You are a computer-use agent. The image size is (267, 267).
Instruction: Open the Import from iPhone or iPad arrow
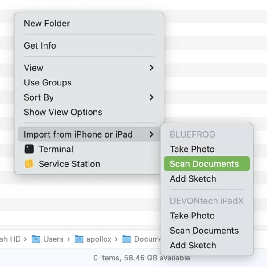pos(151,134)
